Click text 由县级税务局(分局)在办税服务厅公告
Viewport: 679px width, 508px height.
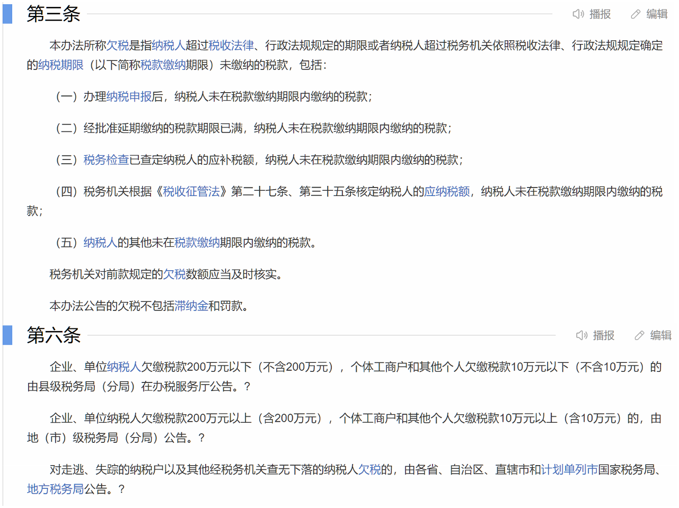click(129, 387)
